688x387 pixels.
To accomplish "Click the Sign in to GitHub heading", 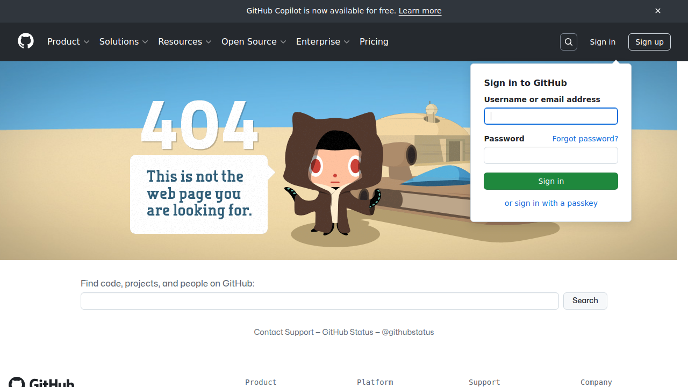I will coord(526,83).
